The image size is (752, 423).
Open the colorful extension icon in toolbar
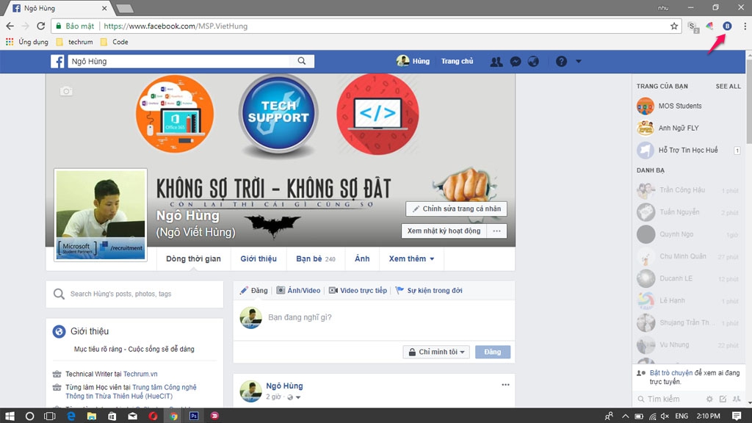710,26
